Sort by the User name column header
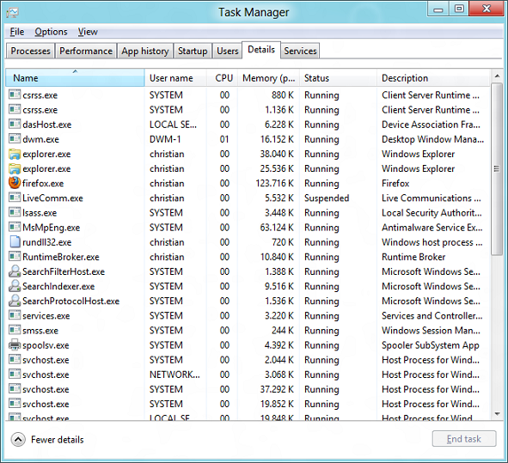 tap(175, 77)
